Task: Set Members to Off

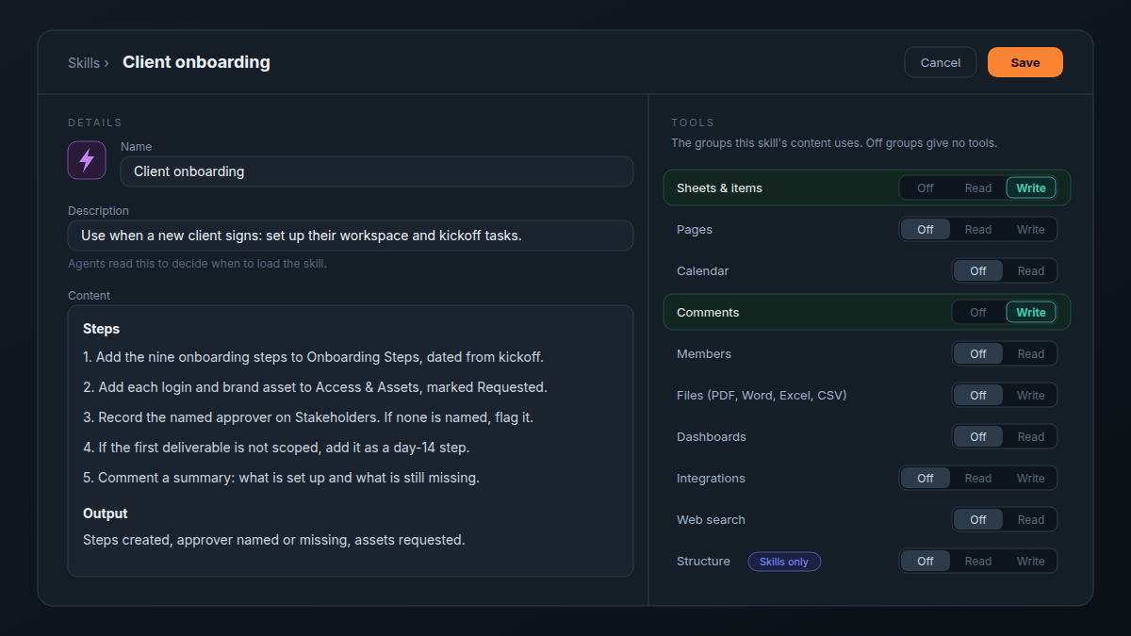Action: pyautogui.click(x=978, y=353)
